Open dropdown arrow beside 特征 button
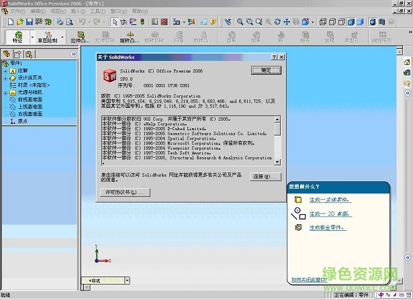This screenshot has width=413, height=300. click(32, 37)
